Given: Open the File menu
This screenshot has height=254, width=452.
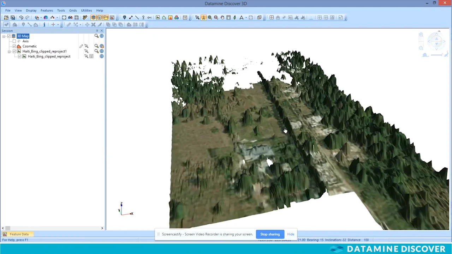Looking at the screenshot, I should point(8,11).
